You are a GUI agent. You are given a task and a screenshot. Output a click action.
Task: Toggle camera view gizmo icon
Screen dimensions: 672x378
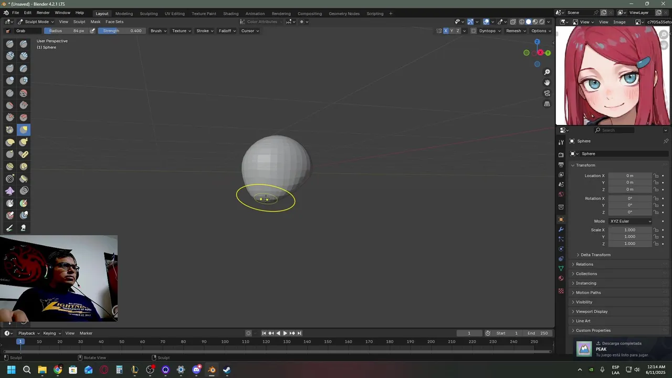tap(547, 93)
